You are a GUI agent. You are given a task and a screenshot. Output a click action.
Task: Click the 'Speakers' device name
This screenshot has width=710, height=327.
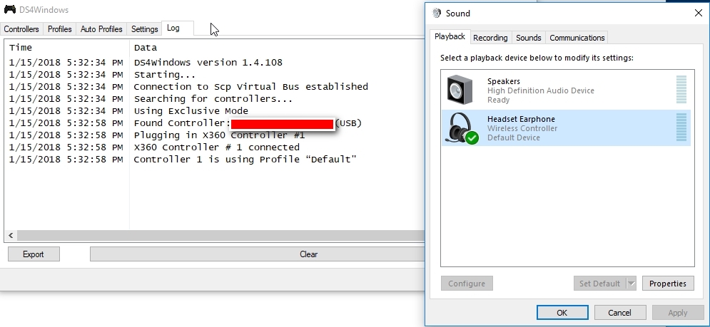coord(504,81)
